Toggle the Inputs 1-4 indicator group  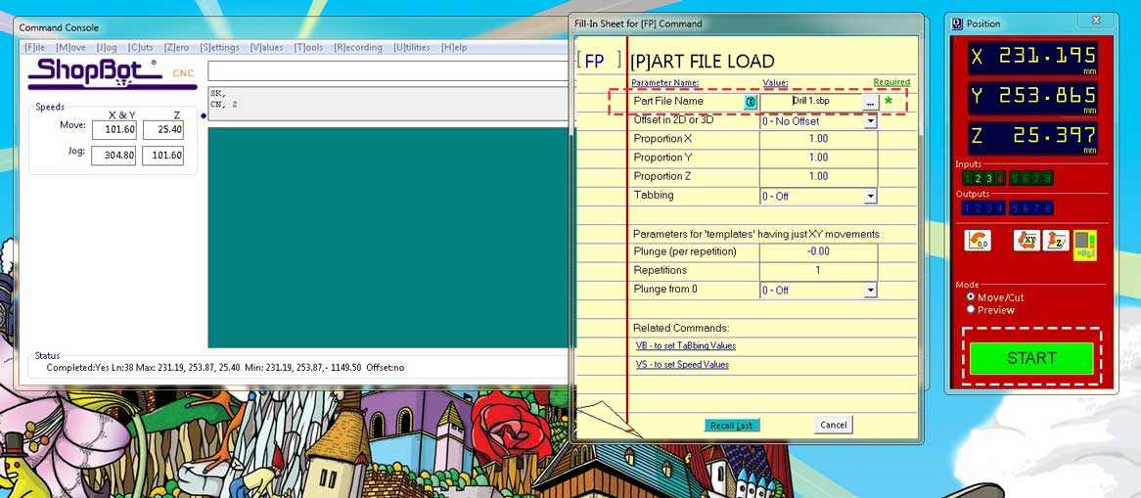click(982, 178)
